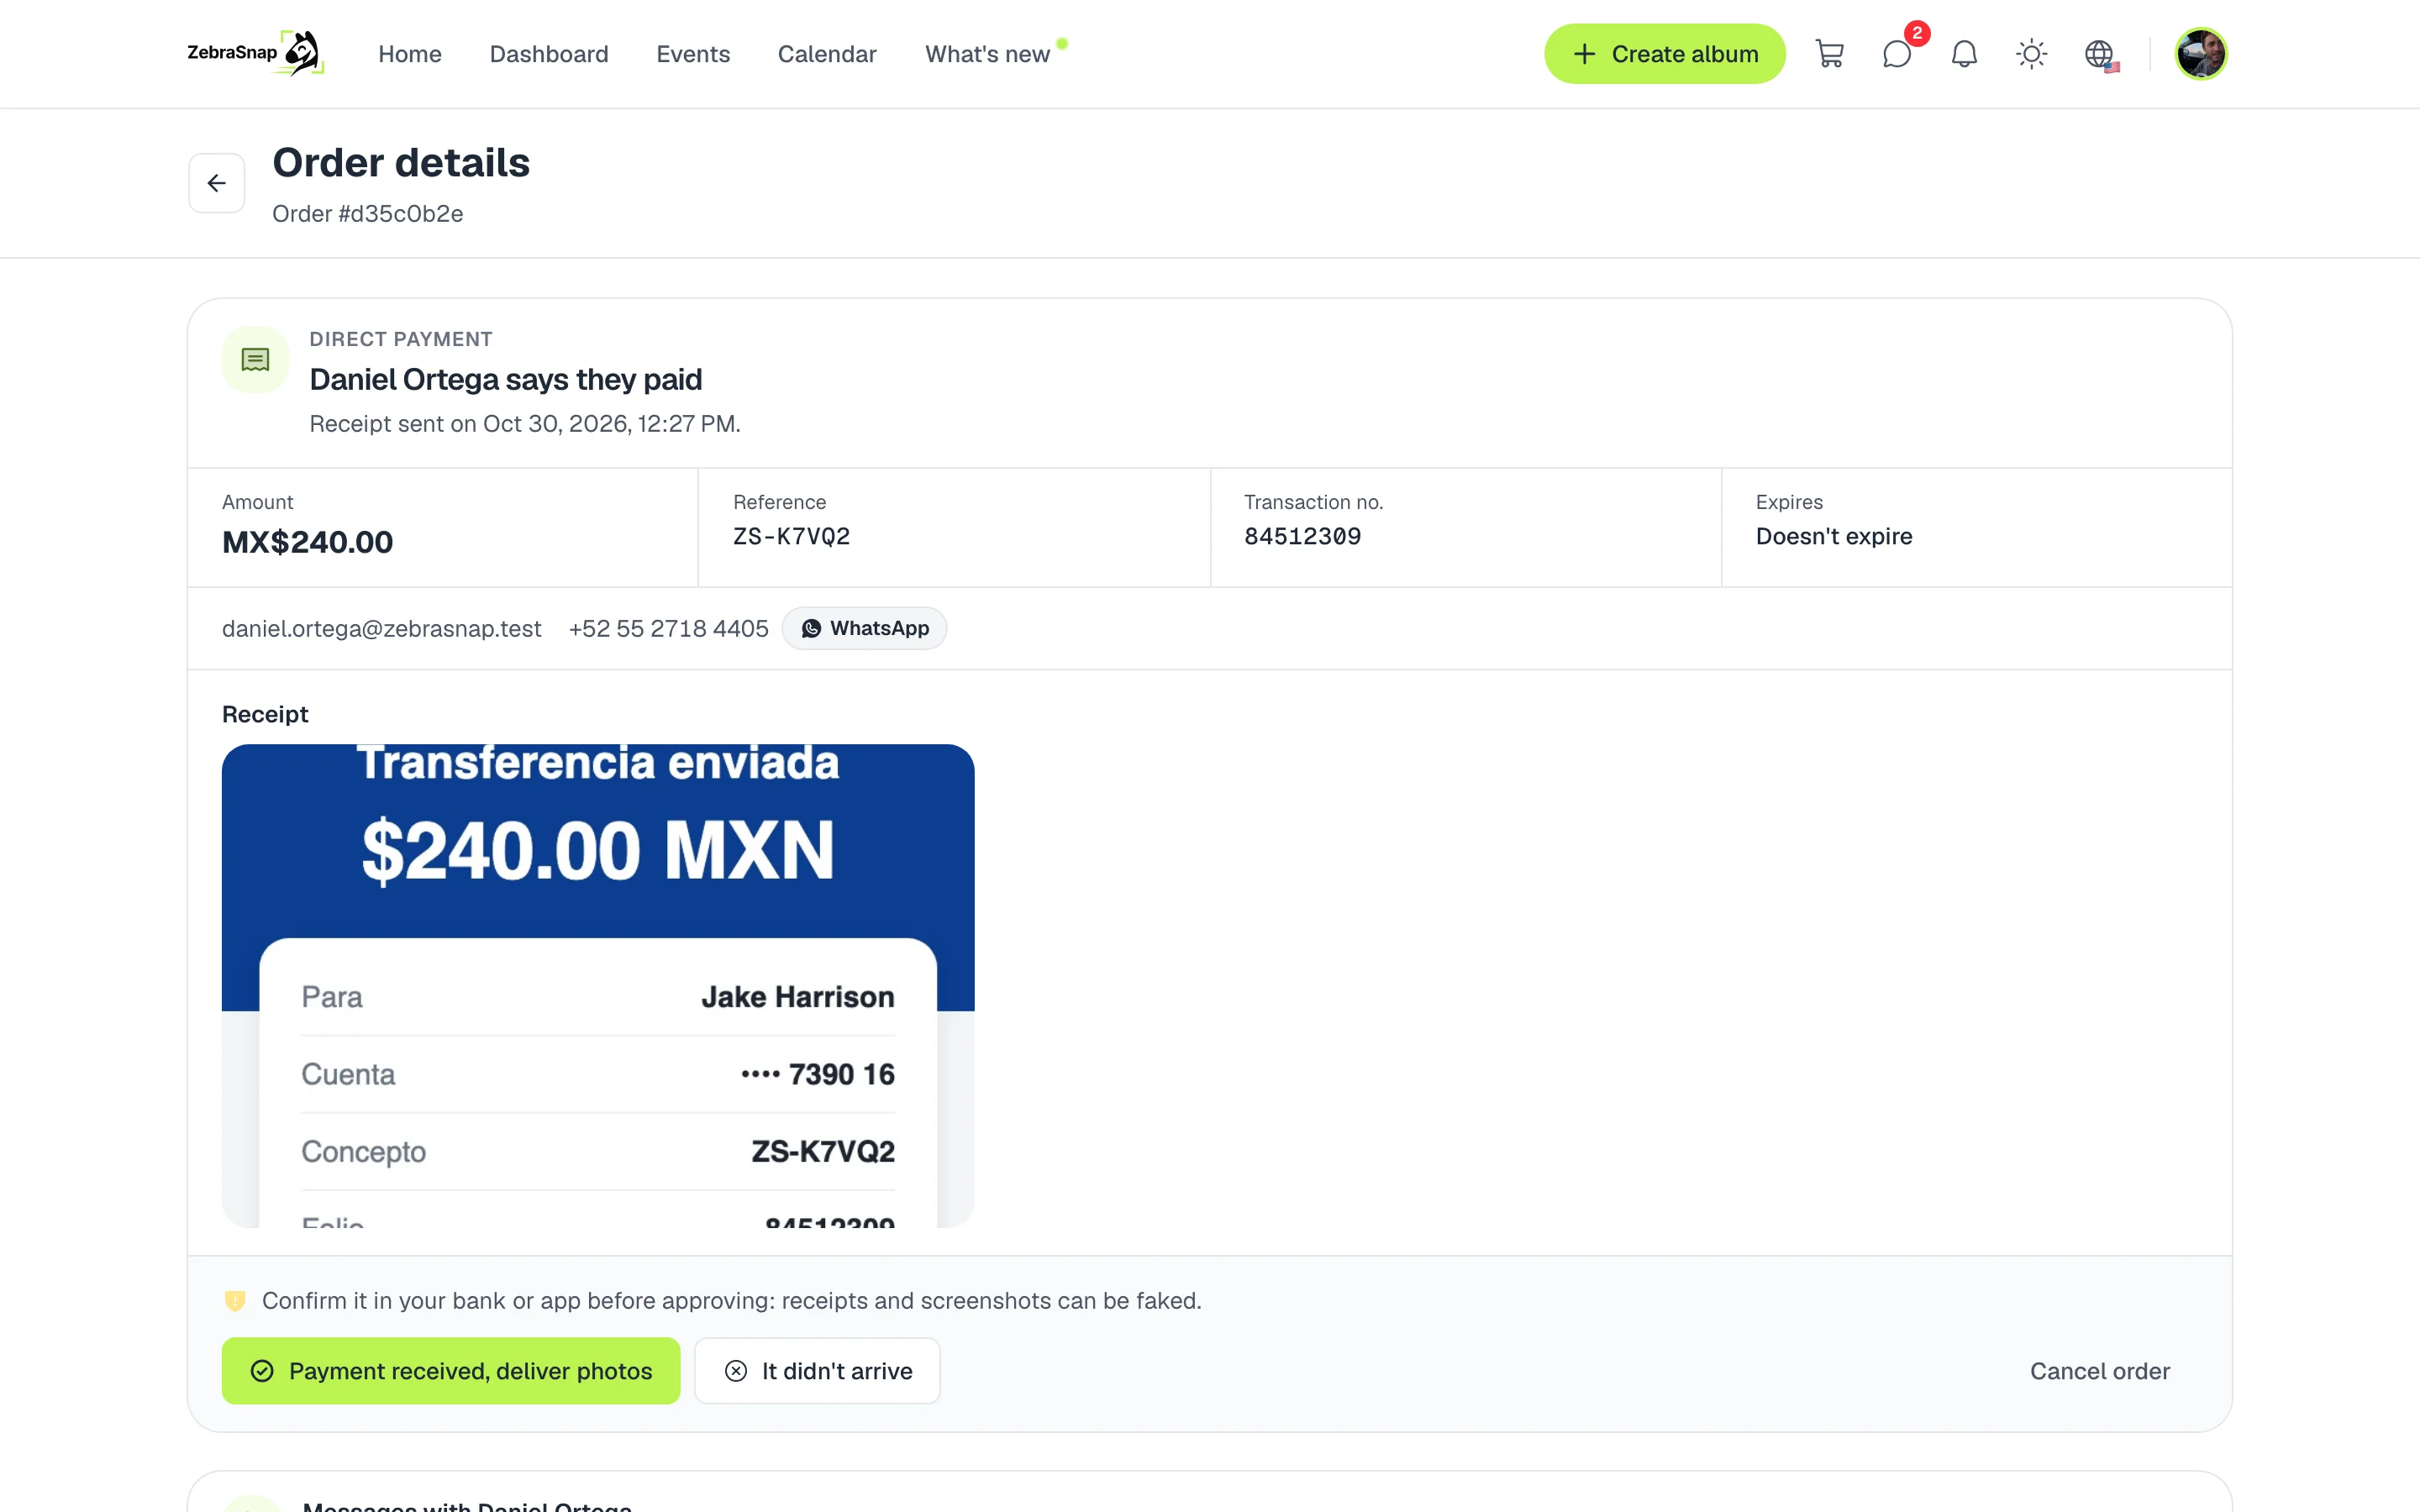Click Payment received, deliver photos
The image size is (2420, 1512).
tap(451, 1370)
